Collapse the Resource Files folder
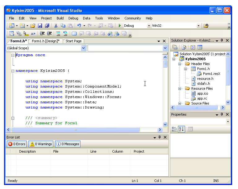Image resolution: width=238 pixels, height=189 pixels. click(180, 88)
